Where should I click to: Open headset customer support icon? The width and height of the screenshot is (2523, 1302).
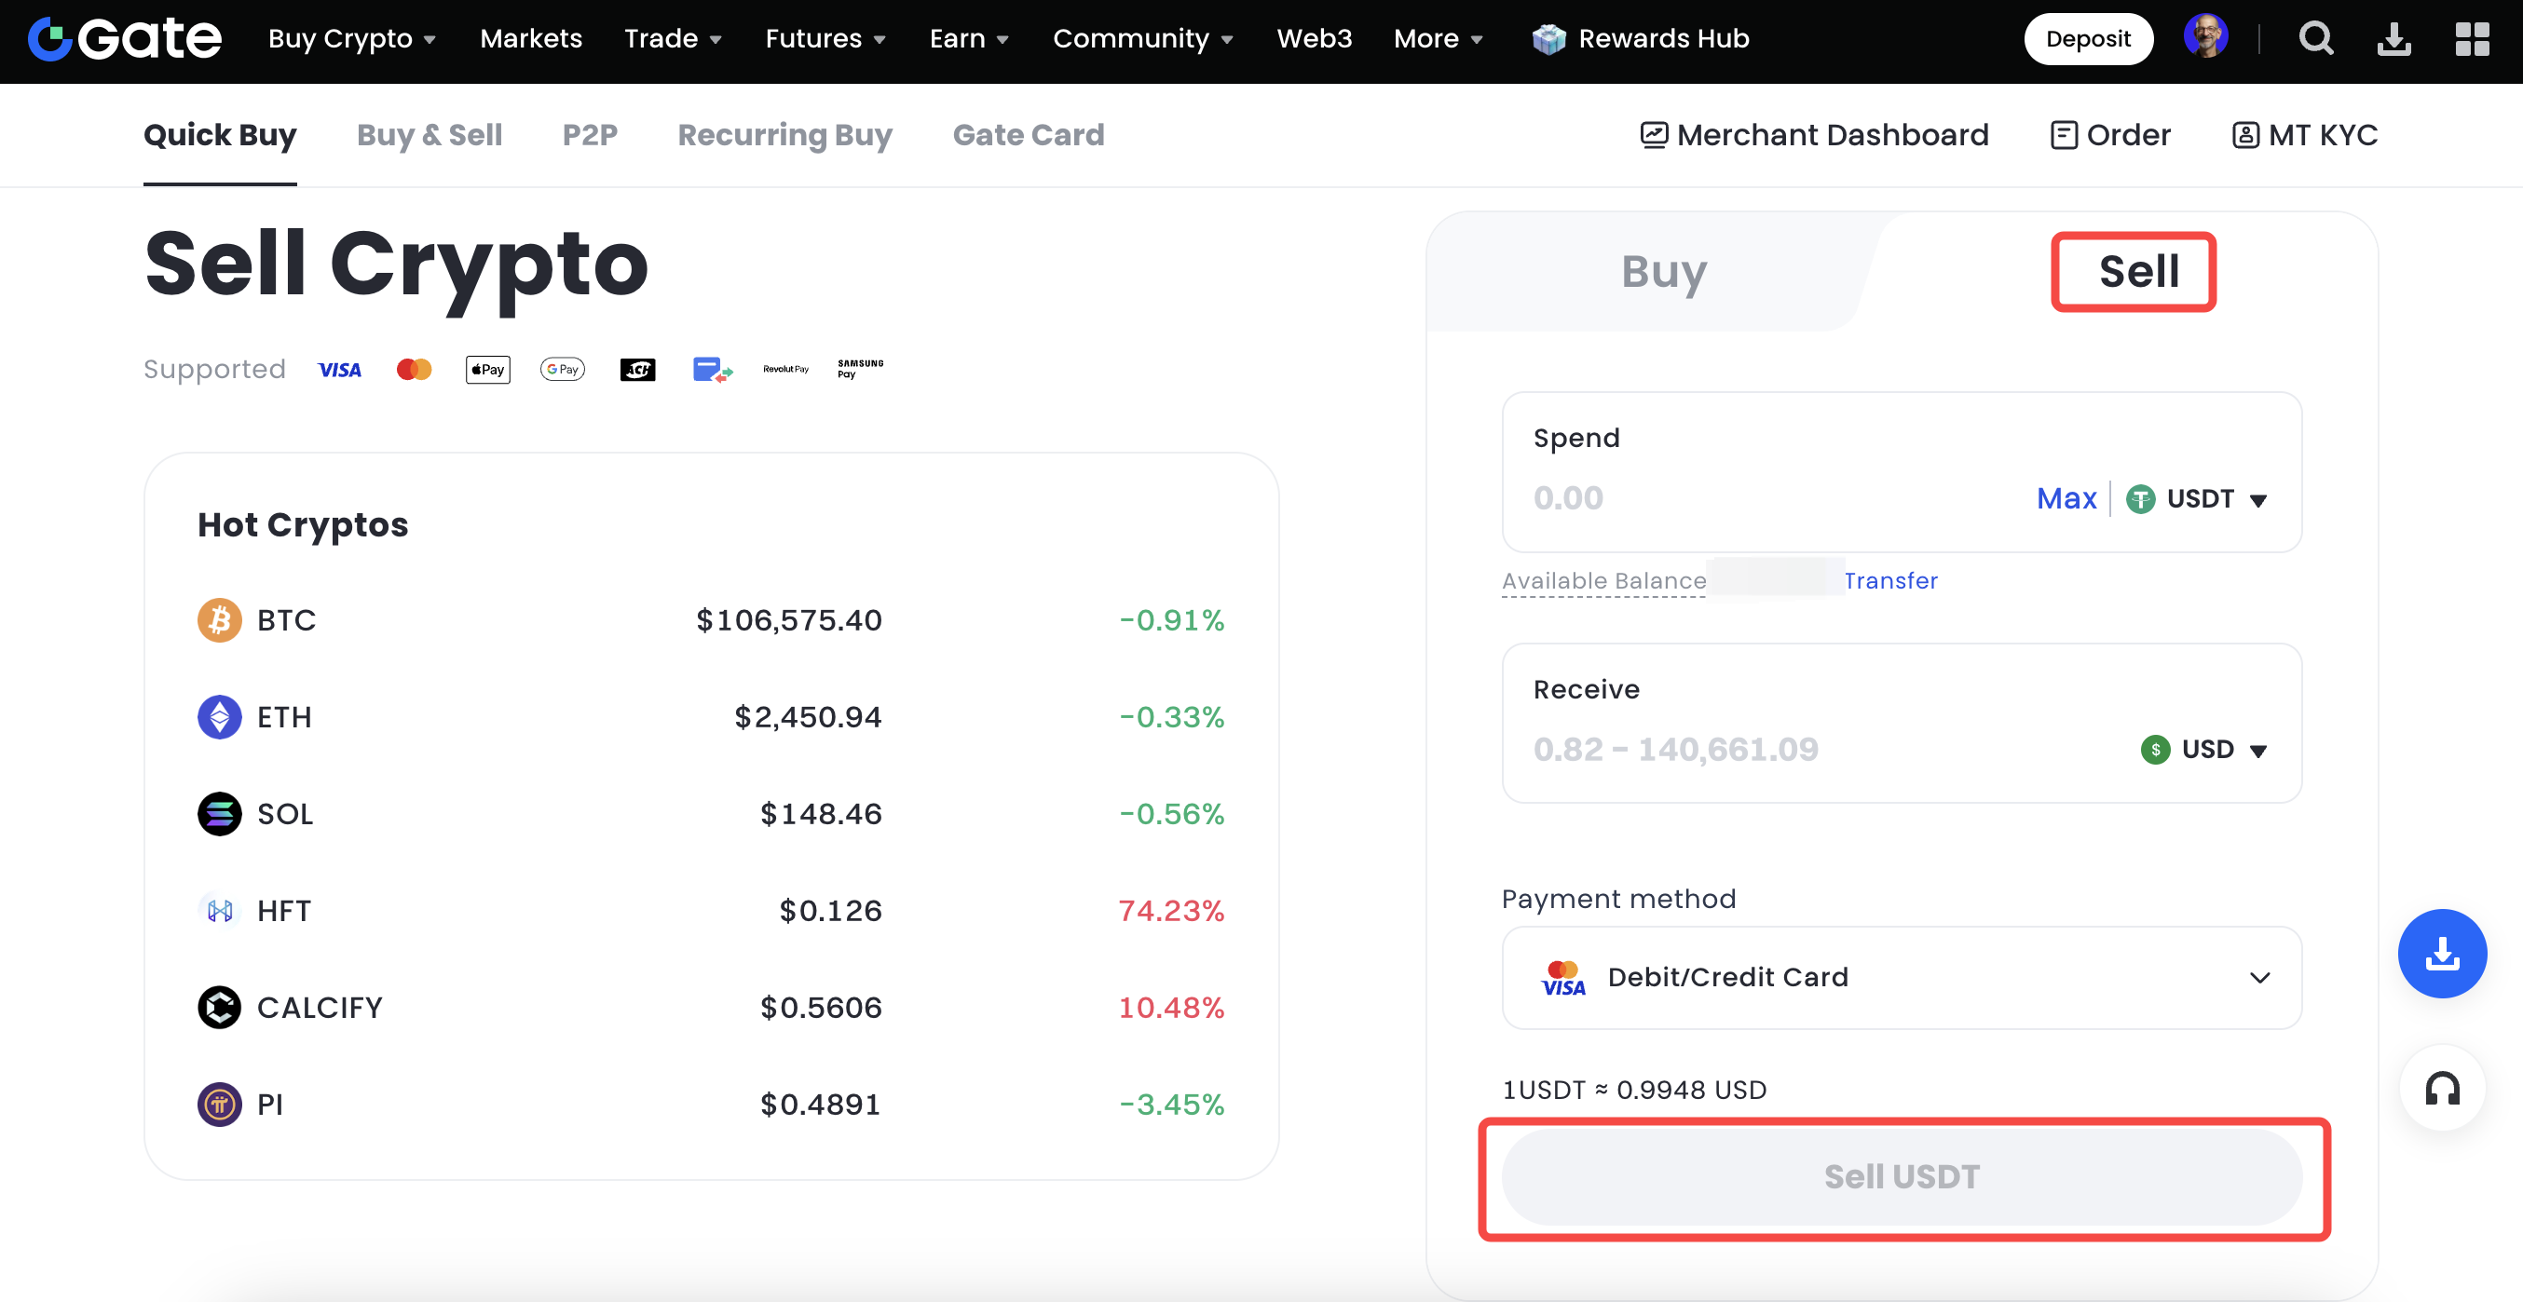(x=2441, y=1088)
